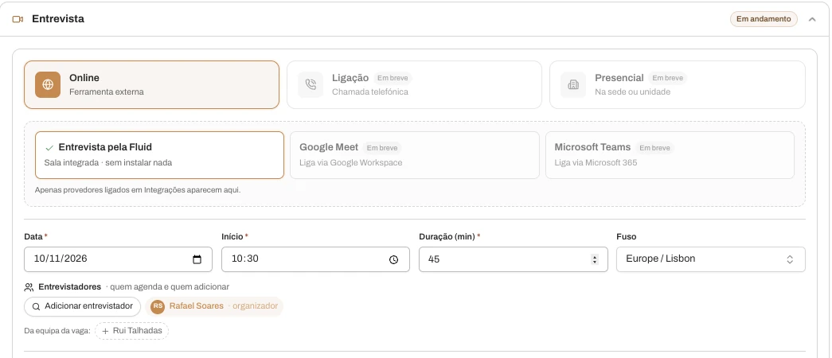Click the video camera icon beside Entrevista

[x=18, y=19]
